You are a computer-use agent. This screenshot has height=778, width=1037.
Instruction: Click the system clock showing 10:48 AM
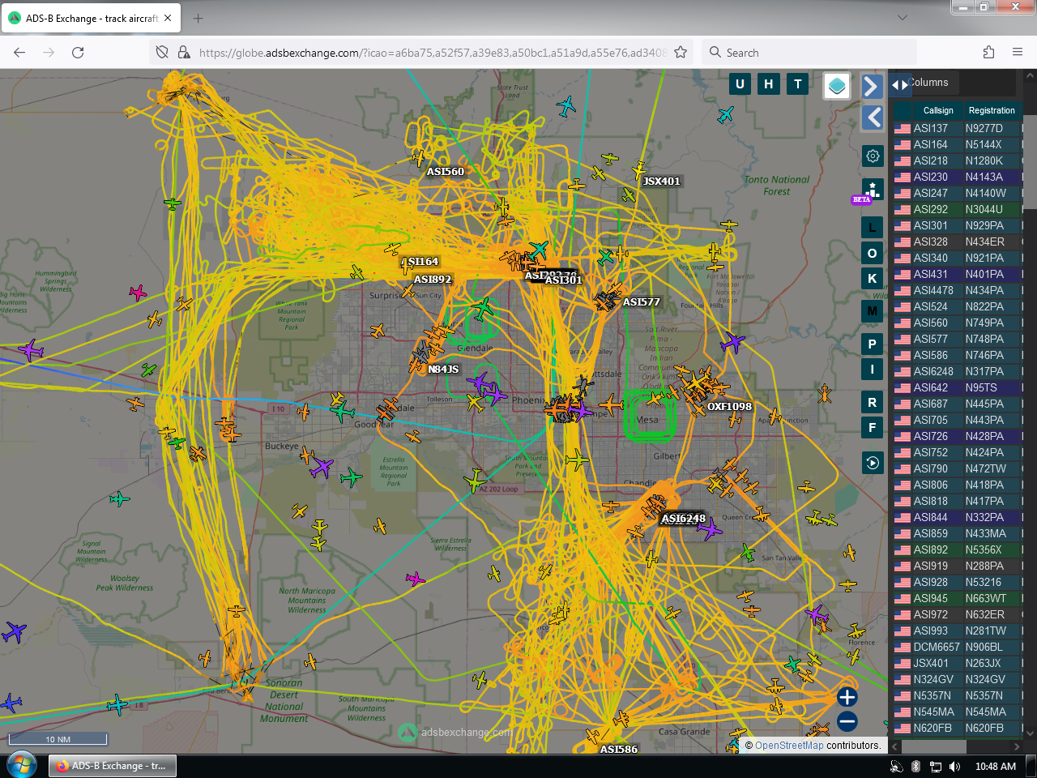pos(996,766)
